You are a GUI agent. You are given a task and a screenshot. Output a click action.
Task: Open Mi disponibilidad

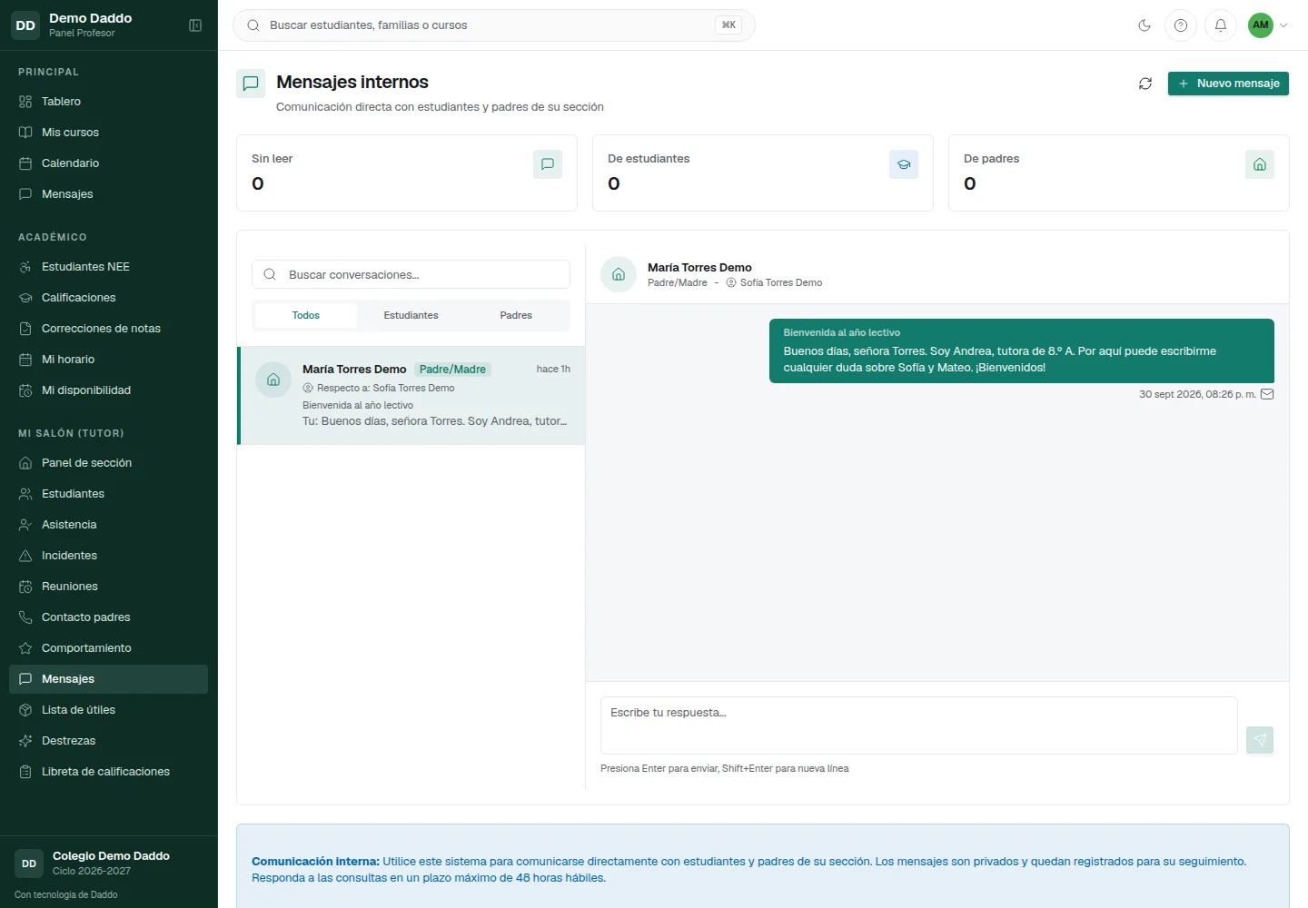click(109, 390)
